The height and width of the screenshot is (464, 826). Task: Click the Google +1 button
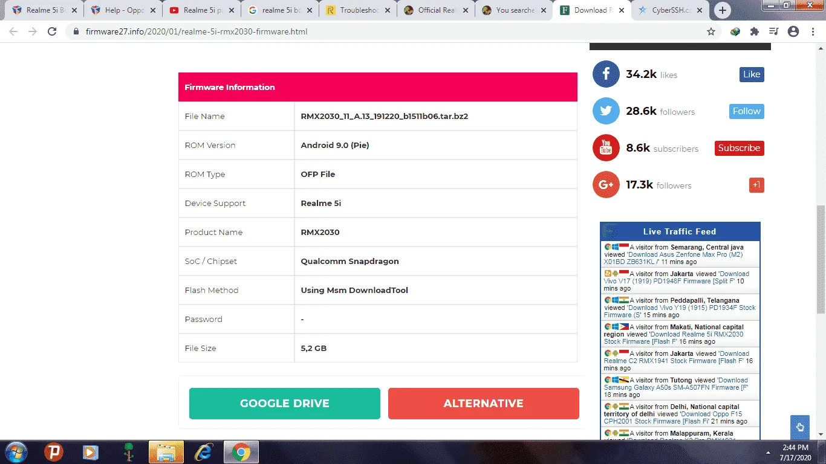pos(756,185)
